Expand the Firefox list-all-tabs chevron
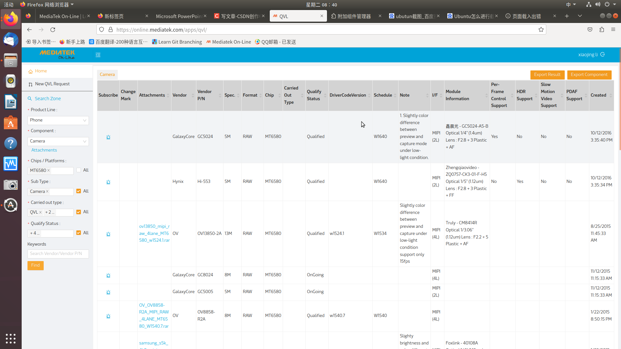Screen dimensions: 621x349 pyautogui.click(x=580, y=16)
